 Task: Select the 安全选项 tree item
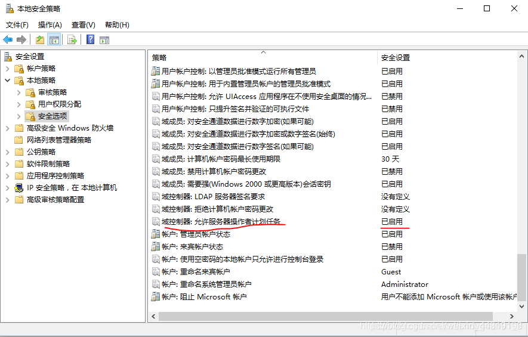point(53,116)
